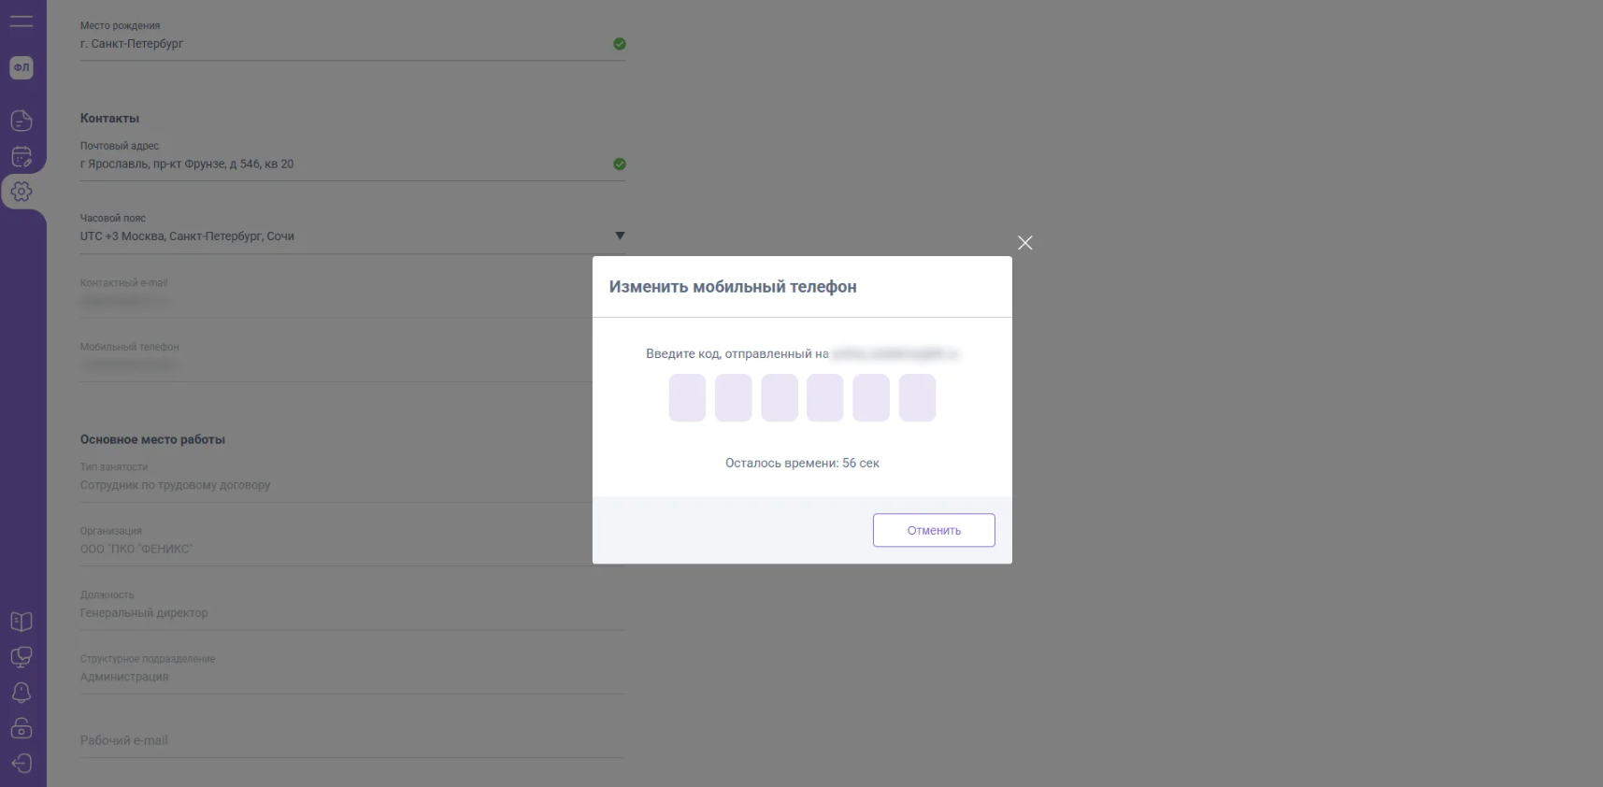This screenshot has width=1603, height=787.
Task: Click the last code digit box
Action: click(x=917, y=398)
